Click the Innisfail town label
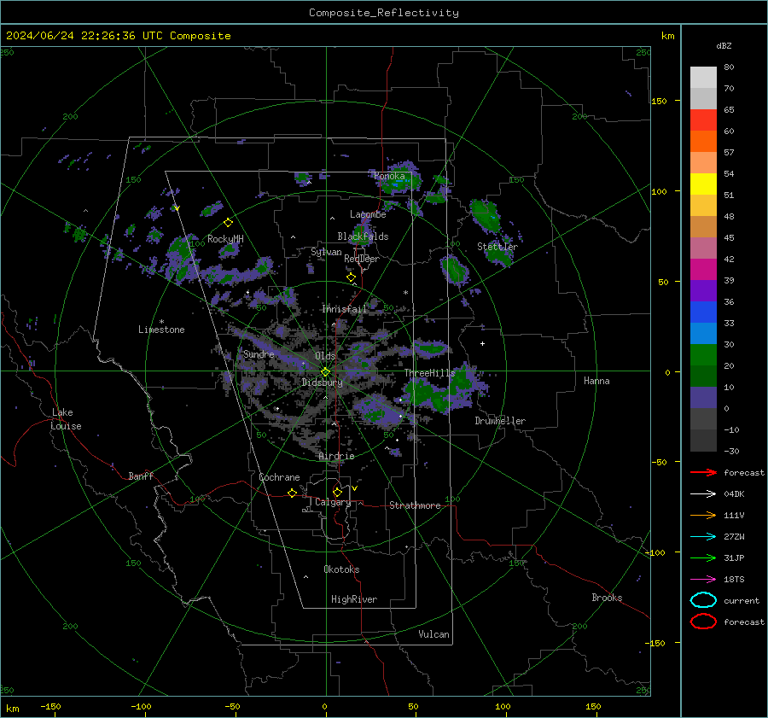 point(344,309)
